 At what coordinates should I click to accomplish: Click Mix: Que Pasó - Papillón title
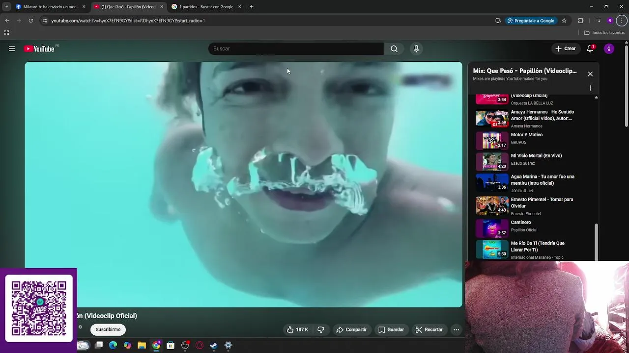coord(525,71)
